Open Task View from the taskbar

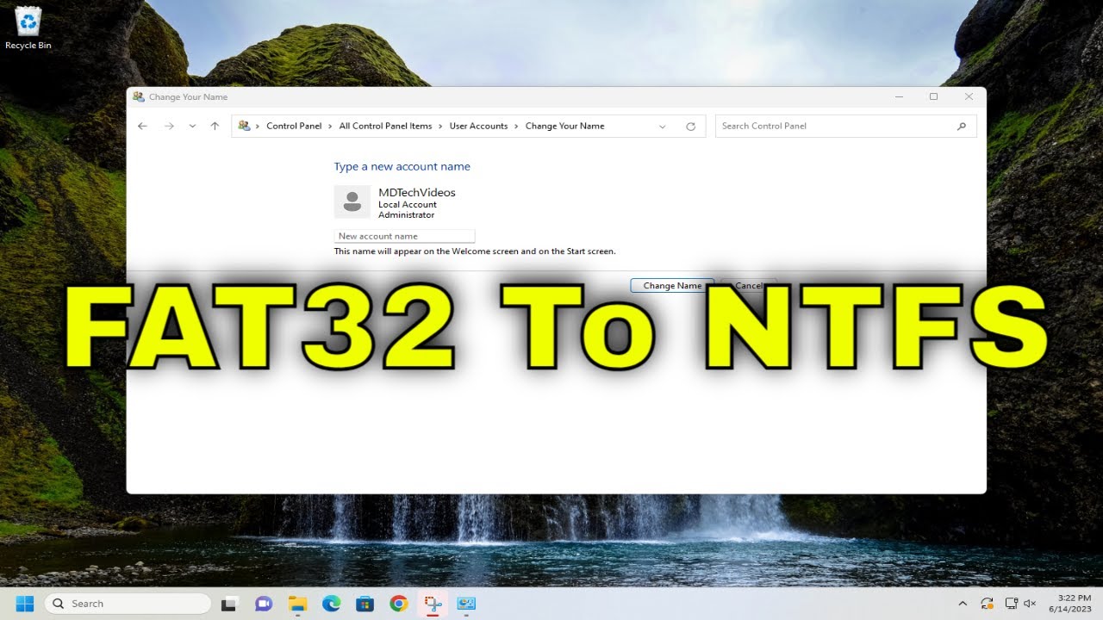click(x=229, y=604)
